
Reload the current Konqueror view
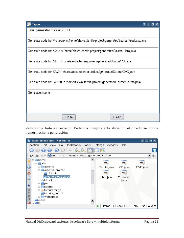57,150
